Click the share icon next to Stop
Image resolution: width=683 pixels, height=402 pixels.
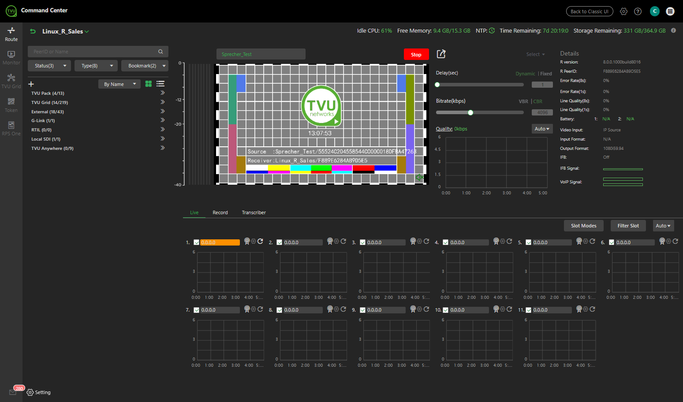pos(441,54)
